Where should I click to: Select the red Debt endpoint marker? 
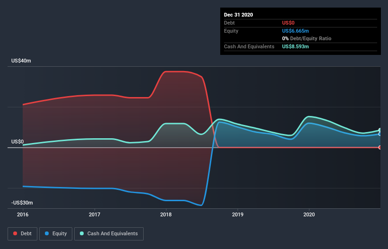click(380, 147)
